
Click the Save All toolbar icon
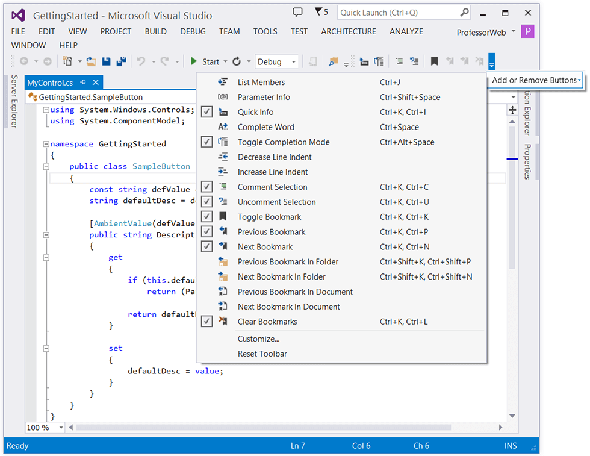[121, 61]
